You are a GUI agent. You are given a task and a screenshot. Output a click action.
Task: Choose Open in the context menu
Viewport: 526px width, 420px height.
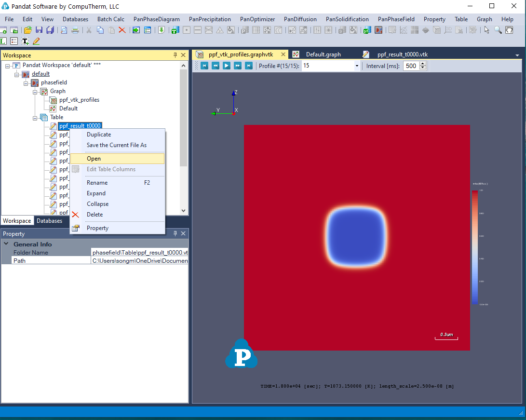[94, 159]
